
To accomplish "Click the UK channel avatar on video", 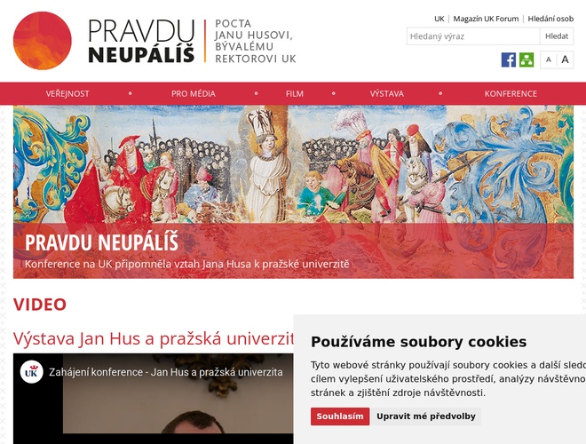I will point(31,372).
